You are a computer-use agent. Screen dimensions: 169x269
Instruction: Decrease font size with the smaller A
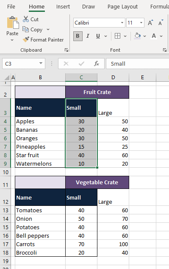161,22
